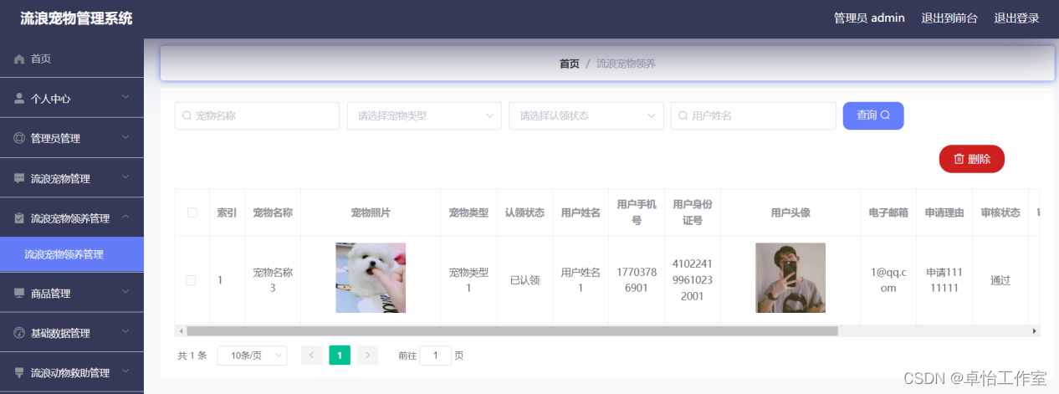Click the icon beside 管理员管理
This screenshot has width=1059, height=394.
[19, 138]
